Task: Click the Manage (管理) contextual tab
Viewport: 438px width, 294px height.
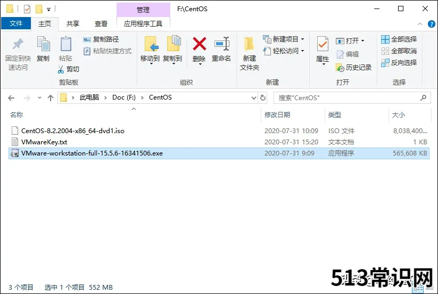Action: point(143,10)
